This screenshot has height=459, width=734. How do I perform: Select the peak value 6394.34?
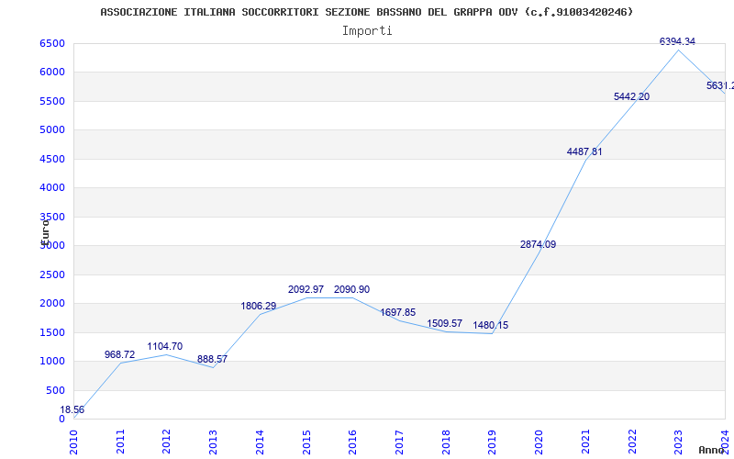677,41
